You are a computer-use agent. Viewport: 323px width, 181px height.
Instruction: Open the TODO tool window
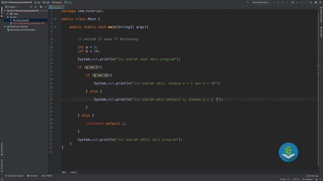pyautogui.click(x=46, y=176)
